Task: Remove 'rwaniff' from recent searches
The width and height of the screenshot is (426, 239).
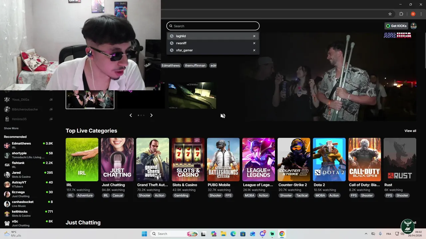Action: point(254,43)
